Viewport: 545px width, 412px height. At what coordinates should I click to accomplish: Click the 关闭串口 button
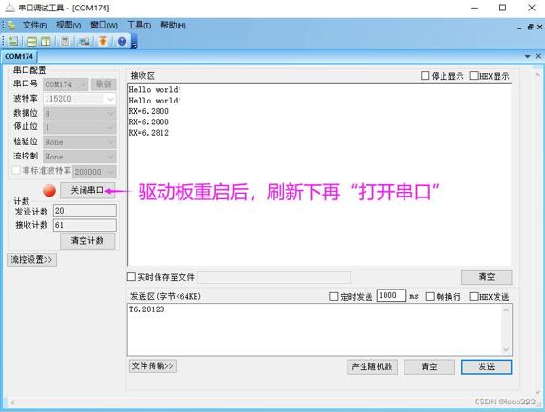click(87, 190)
